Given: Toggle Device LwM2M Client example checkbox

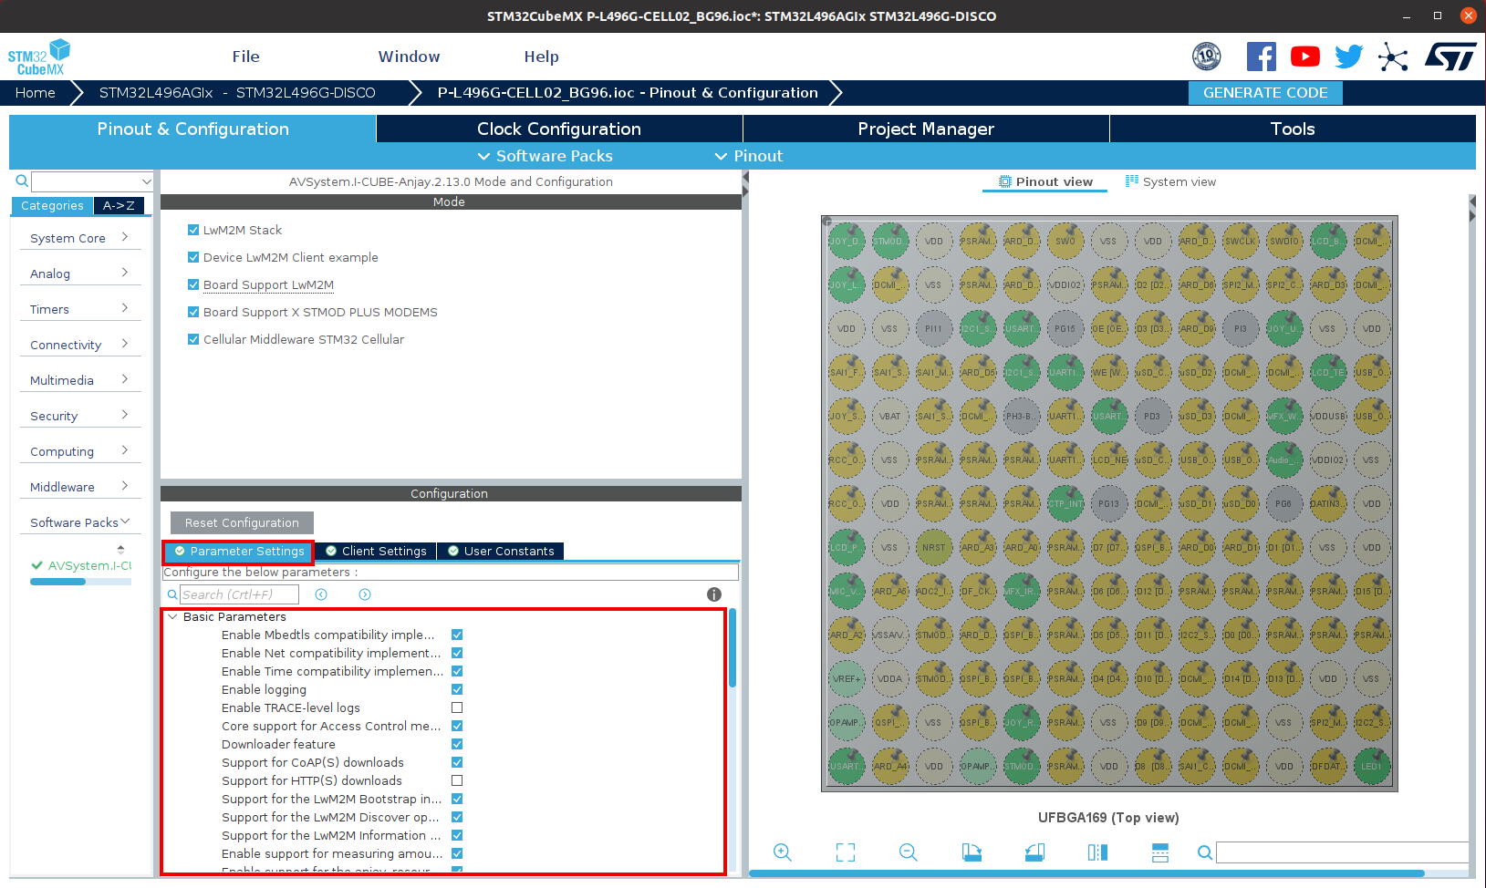Looking at the screenshot, I should coord(193,257).
